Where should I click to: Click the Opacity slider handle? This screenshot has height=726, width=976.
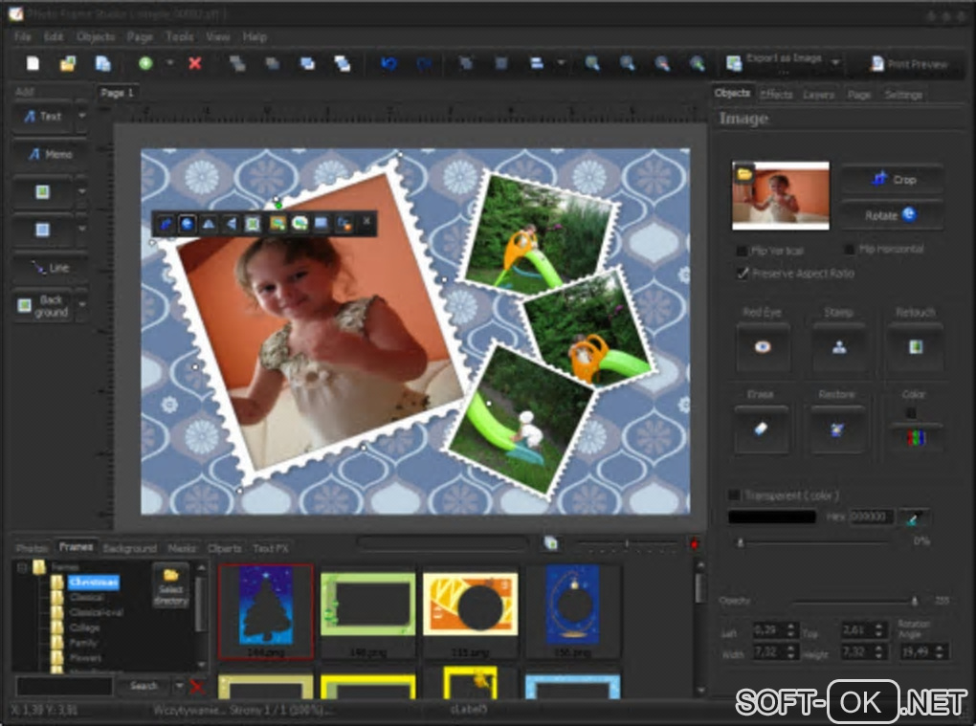[915, 601]
